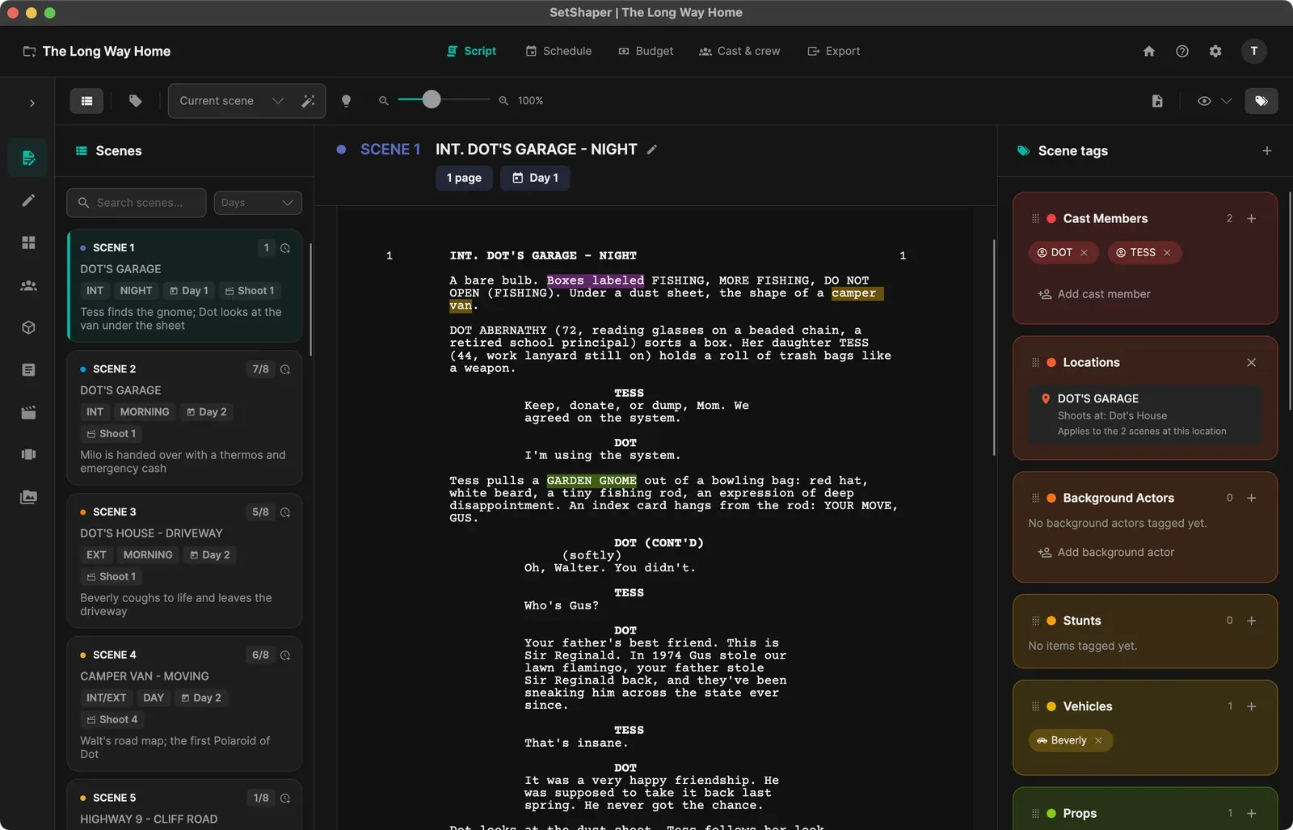
Task: Focus the Search scenes input field
Action: click(137, 203)
